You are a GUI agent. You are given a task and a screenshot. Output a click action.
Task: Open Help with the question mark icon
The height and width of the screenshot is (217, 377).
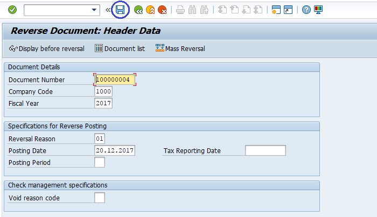306,10
